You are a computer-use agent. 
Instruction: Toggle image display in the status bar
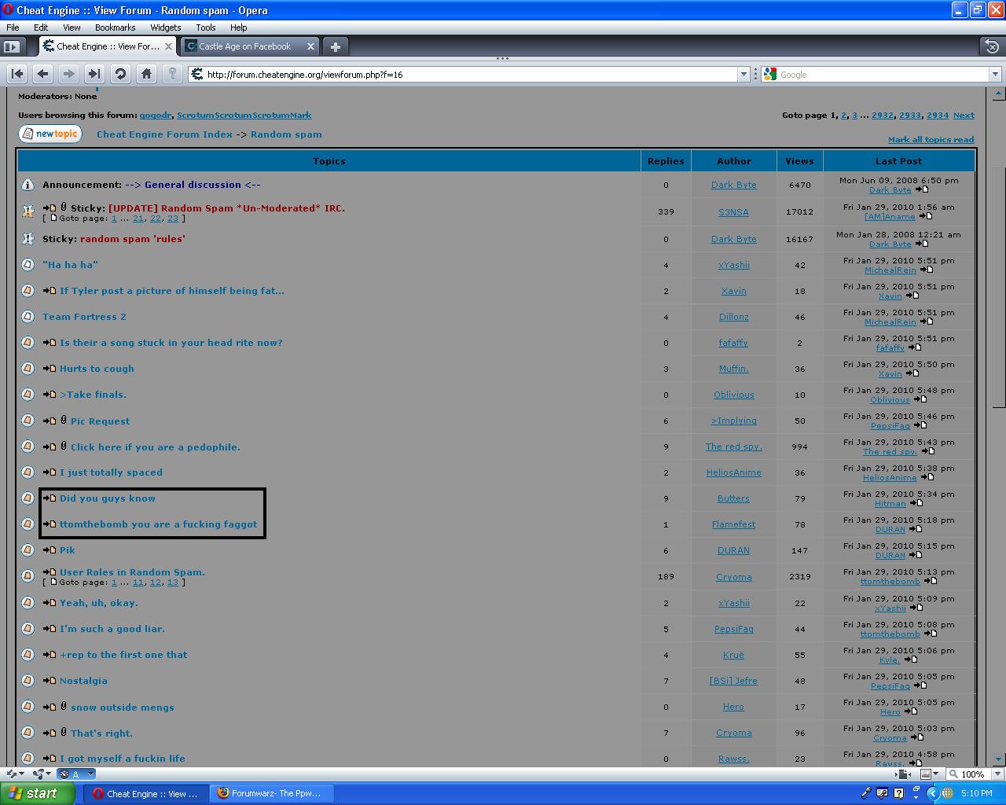click(x=928, y=774)
